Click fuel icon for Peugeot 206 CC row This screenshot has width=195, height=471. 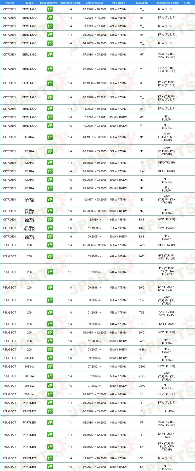pyautogui.click(x=50, y=358)
